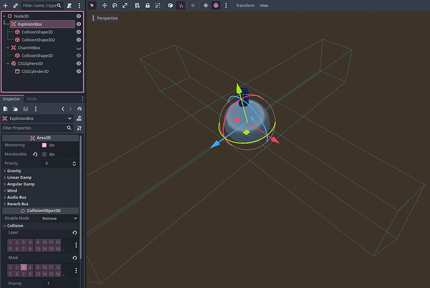Reset collision Layer to default

75,233
